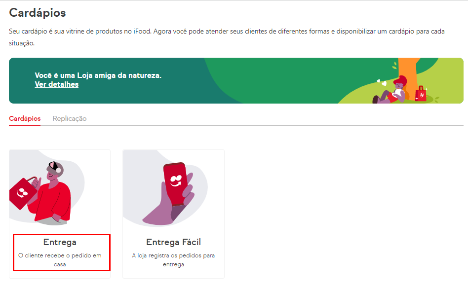This screenshot has width=468, height=288.
Task: Open the Ver detalhes link
Action: 57,84
